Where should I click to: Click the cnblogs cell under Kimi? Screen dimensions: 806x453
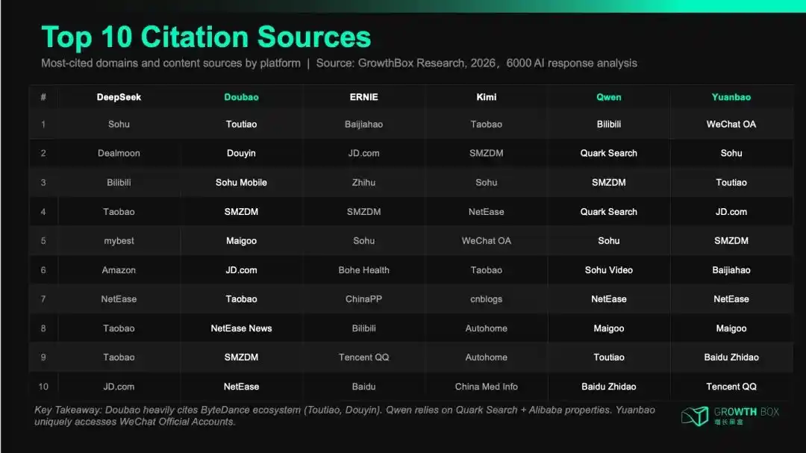click(x=487, y=299)
